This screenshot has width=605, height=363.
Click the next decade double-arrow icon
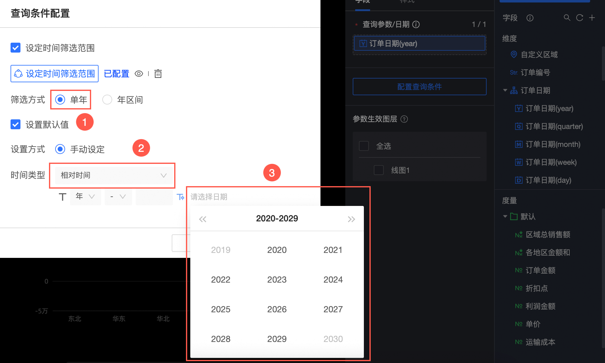click(351, 219)
